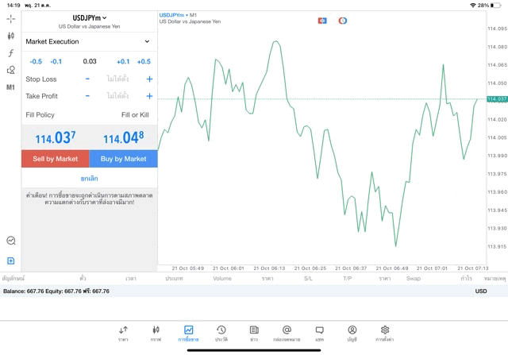Decrease volume by -0.5
The image size is (508, 355).
[36, 61]
